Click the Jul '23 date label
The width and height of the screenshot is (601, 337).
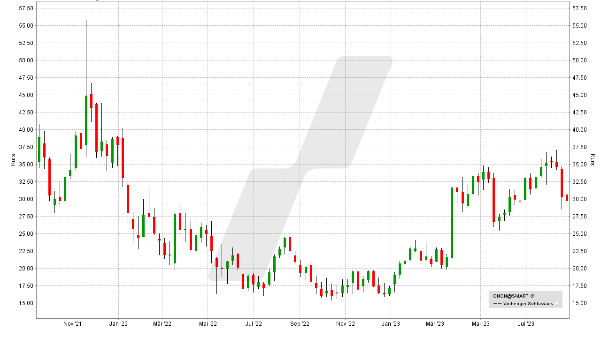click(x=526, y=324)
